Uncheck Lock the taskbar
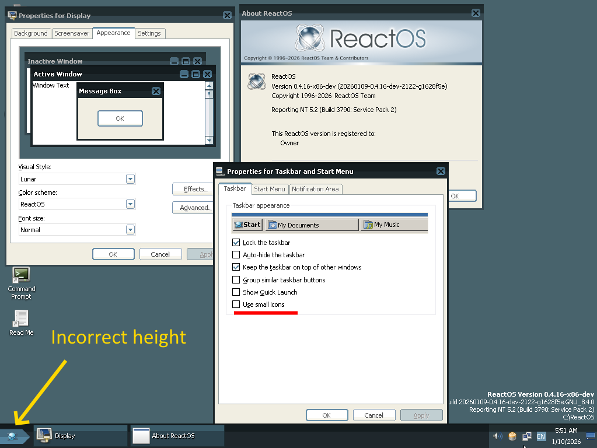Image resolution: width=597 pixels, height=448 pixels. (x=236, y=243)
